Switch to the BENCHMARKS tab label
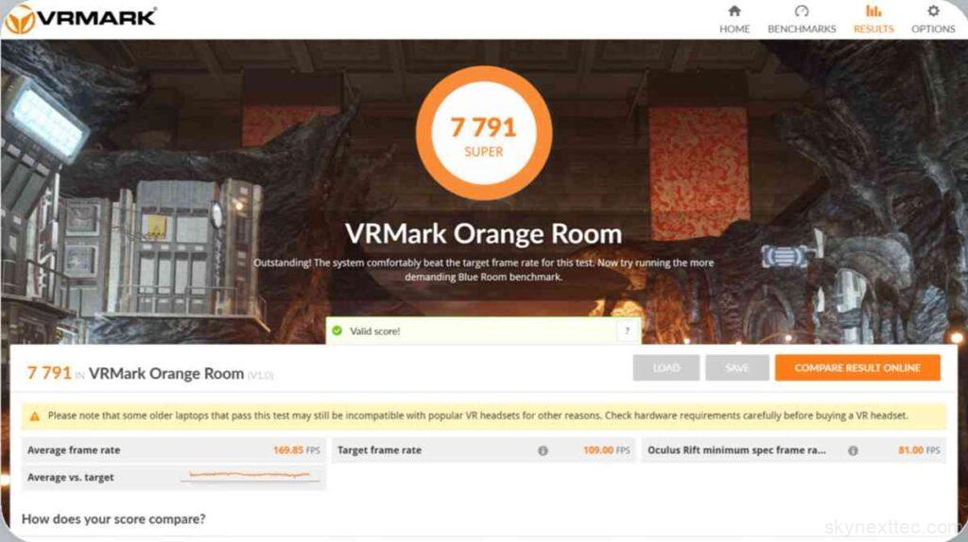The height and width of the screenshot is (542, 968). (802, 29)
